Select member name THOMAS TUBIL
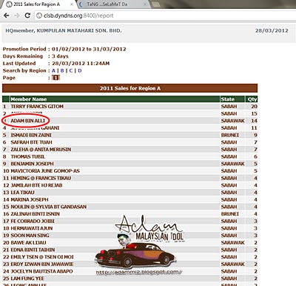This screenshot has width=296, height=286. (x=28, y=156)
